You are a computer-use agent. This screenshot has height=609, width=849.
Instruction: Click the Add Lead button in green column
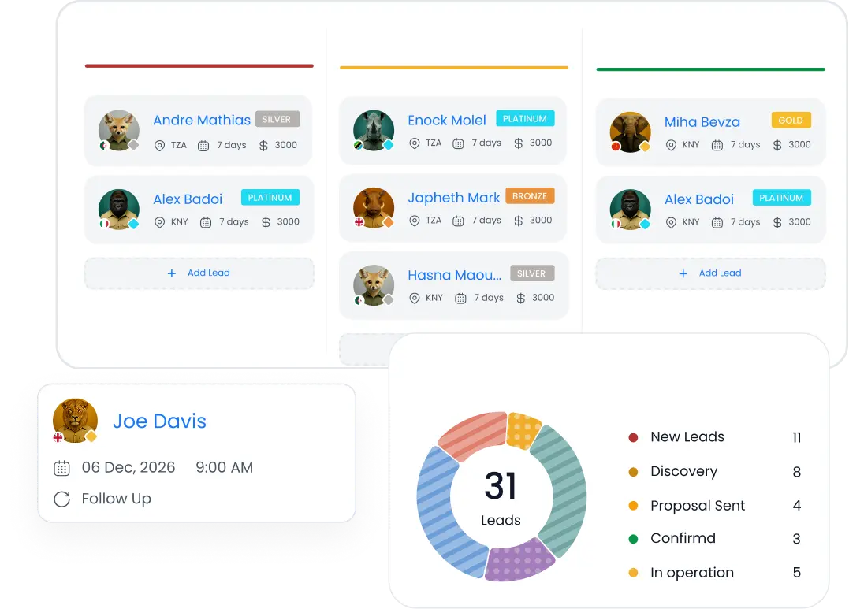[710, 273]
